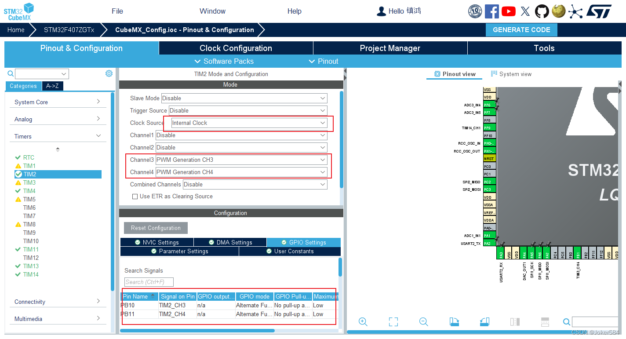Click the rotate-counterclockwise chip icon
This screenshot has width=626, height=339.
(x=484, y=322)
